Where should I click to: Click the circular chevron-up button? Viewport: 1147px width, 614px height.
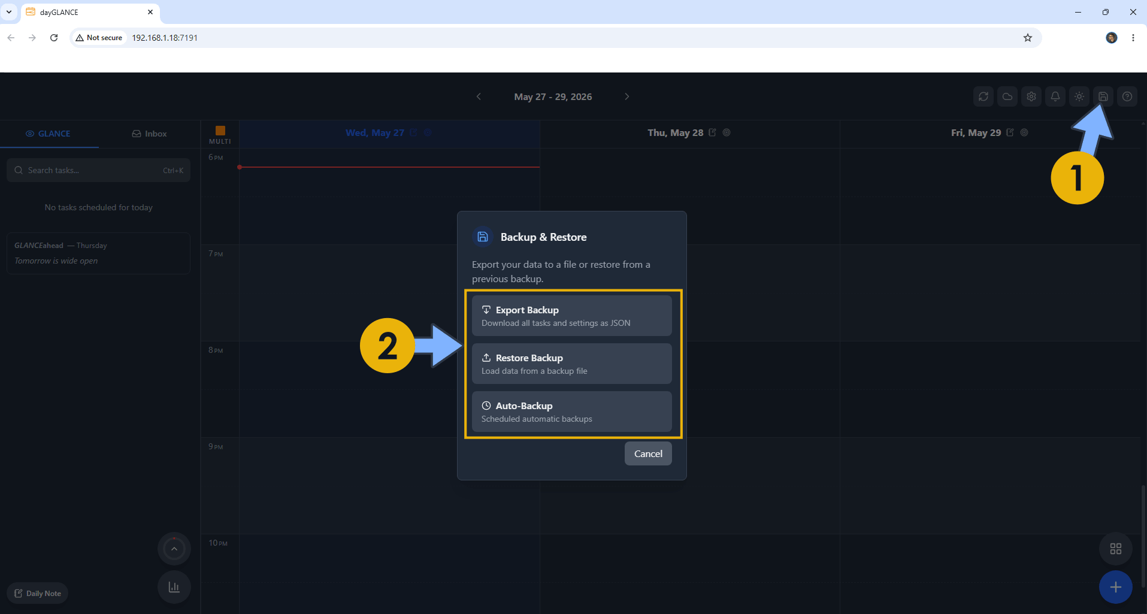click(174, 549)
